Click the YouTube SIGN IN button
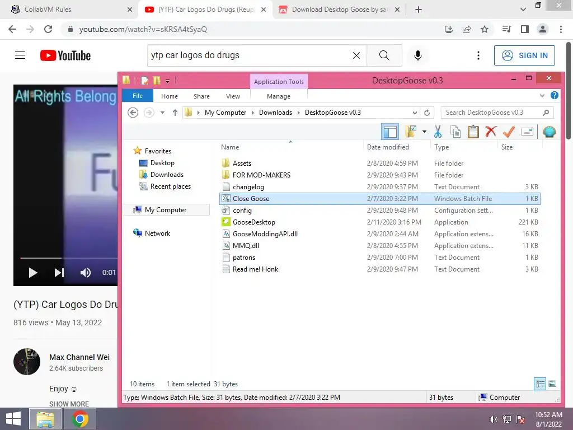This screenshot has height=430, width=573. tap(524, 55)
